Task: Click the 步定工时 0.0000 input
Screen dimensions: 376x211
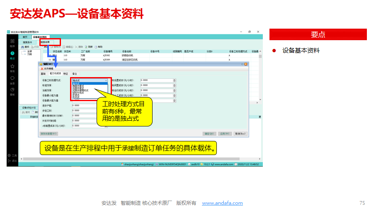Action: pos(85,111)
